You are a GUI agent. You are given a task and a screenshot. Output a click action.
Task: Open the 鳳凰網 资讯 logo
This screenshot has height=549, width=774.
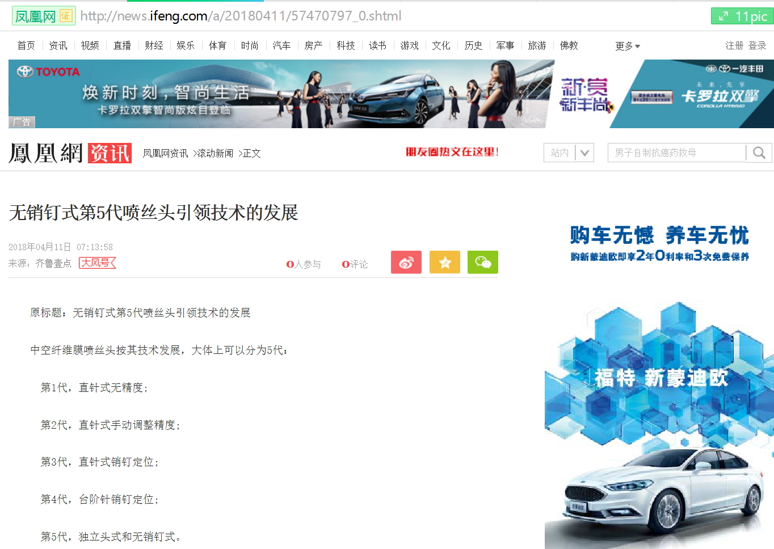click(70, 153)
